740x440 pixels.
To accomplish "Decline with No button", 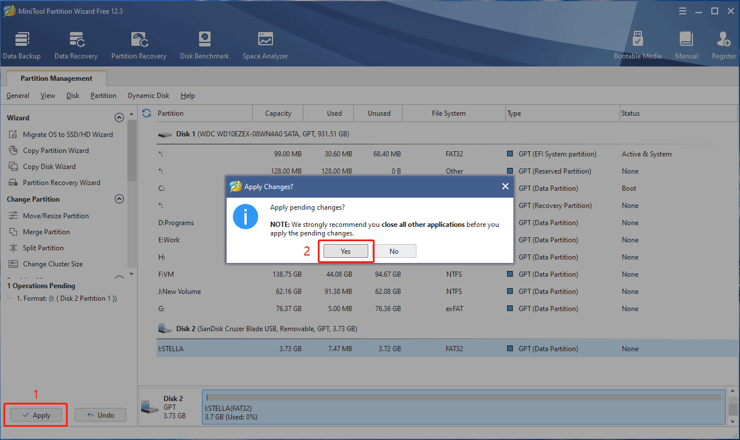I will [394, 251].
